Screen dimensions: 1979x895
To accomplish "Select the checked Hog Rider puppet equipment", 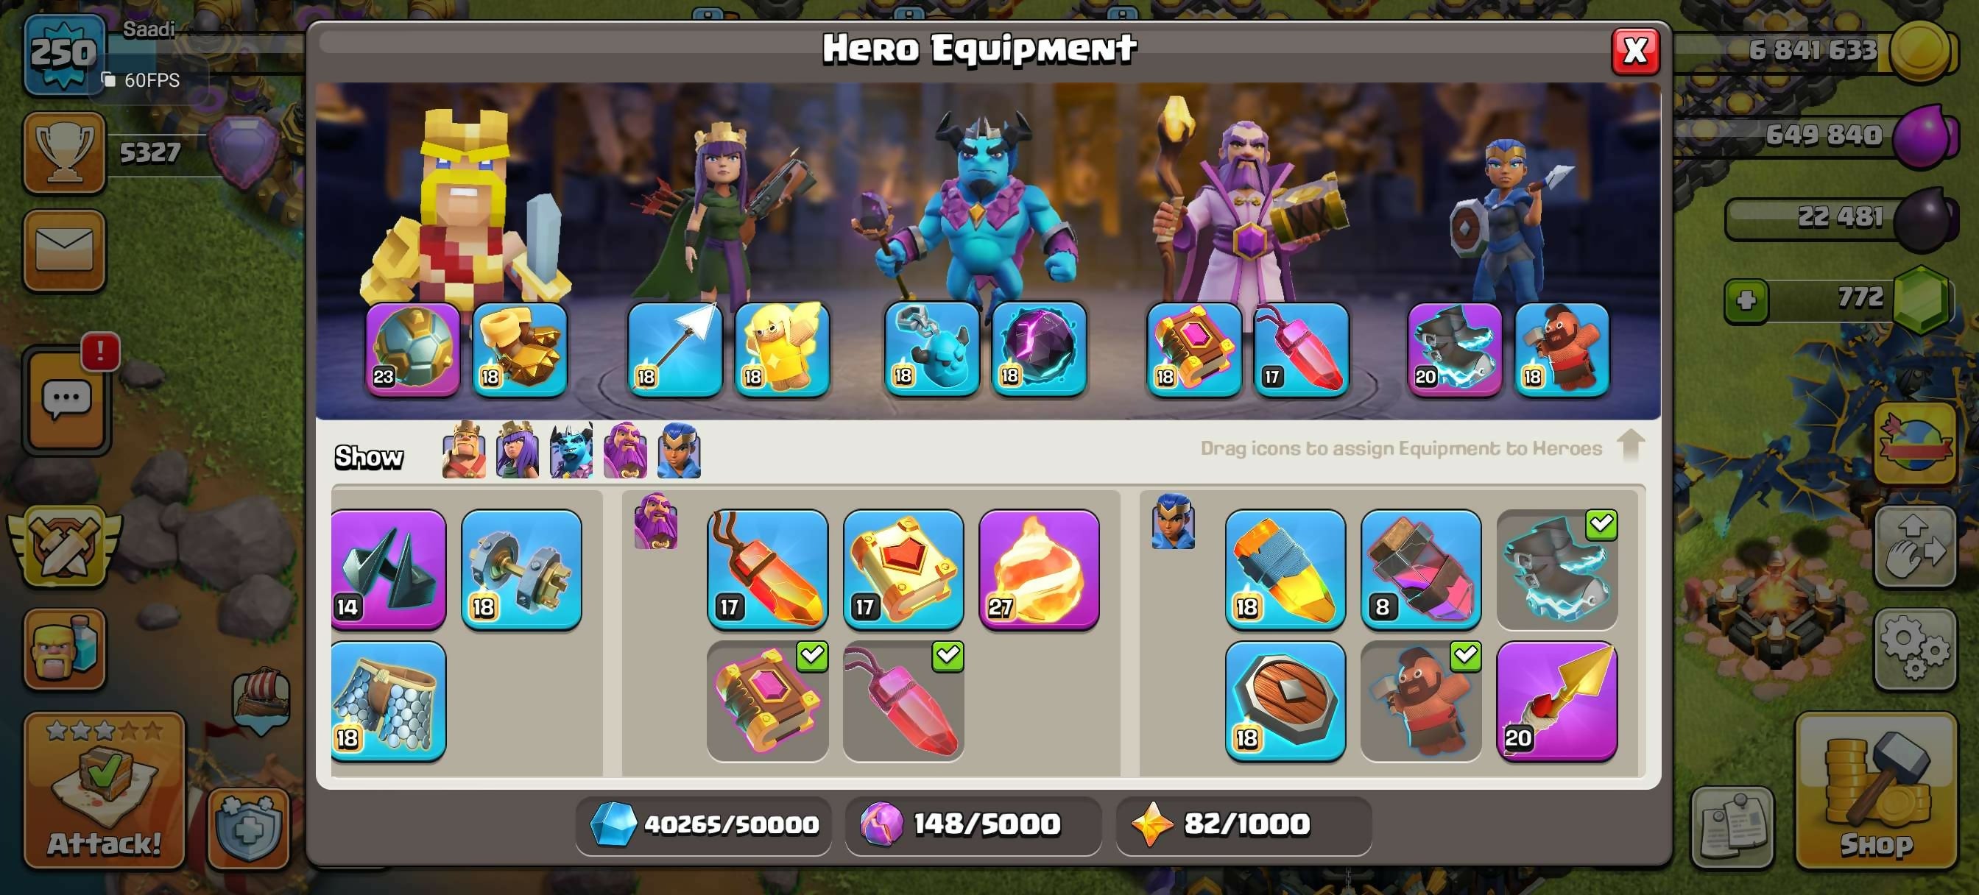I will tap(1421, 701).
